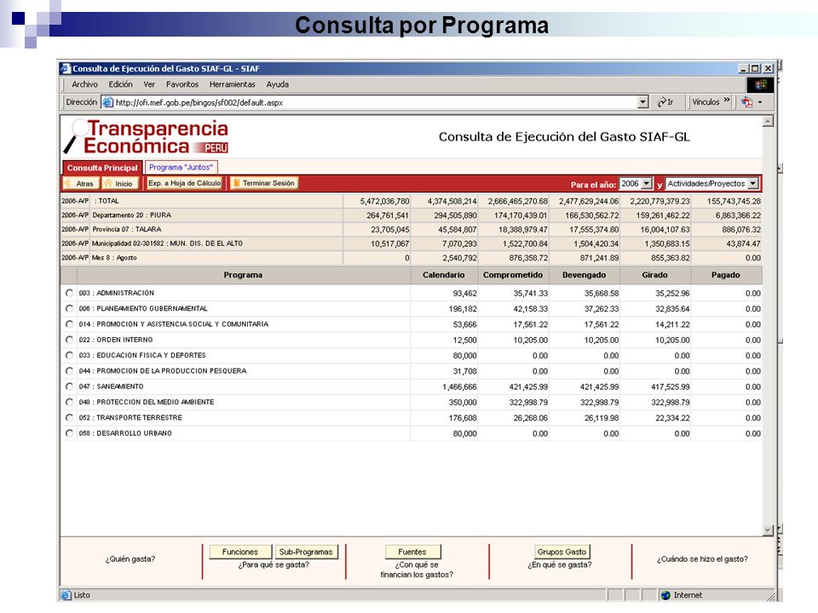The image size is (818, 613).
Task: Click the Provincia 07 : TALARA row
Action: pyautogui.click(x=411, y=229)
